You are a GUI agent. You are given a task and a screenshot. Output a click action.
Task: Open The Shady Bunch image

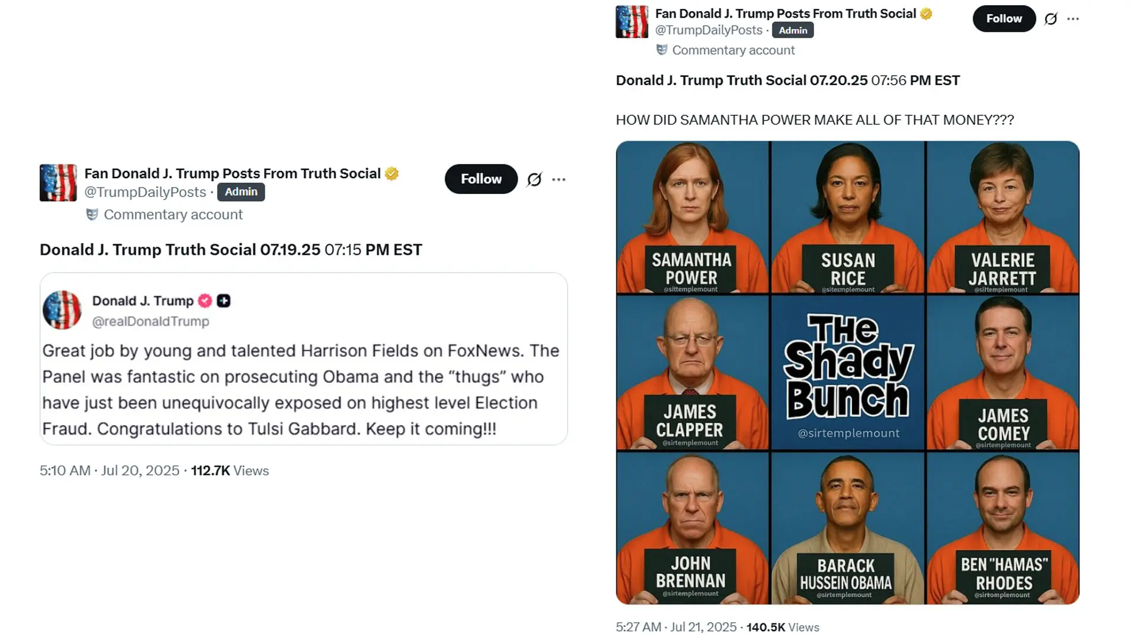[848, 373]
